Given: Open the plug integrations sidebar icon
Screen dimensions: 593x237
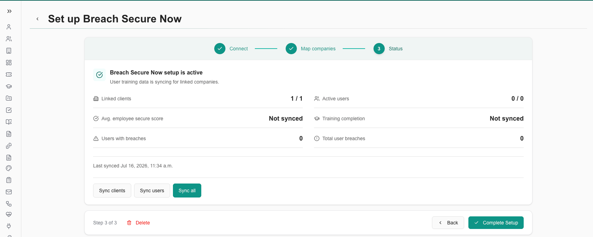Looking at the screenshot, I should 9,226.
